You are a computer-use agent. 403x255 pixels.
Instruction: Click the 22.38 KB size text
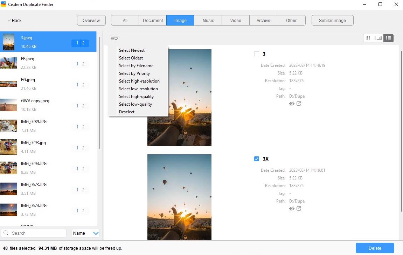(28, 67)
